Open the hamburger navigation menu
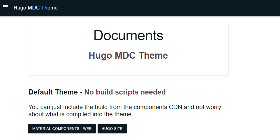Viewport: 280px width, 137px height. coord(5,7)
